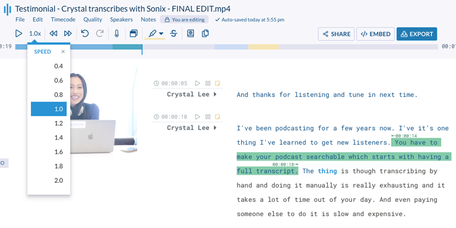Image resolution: width=456 pixels, height=228 pixels.
Task: Open the custom dictionary book icon
Action: click(191, 34)
